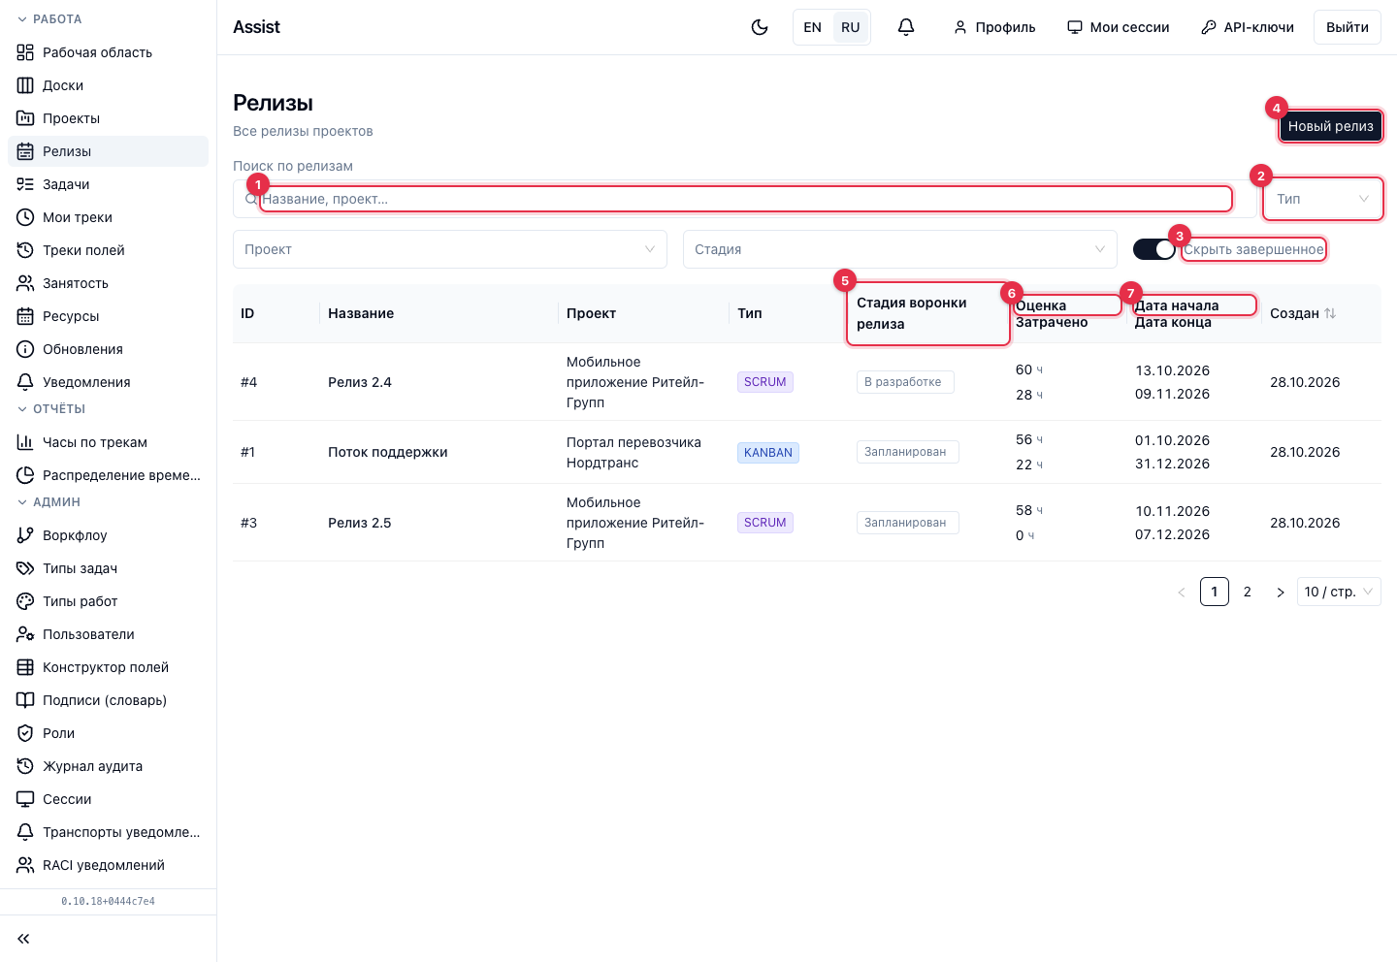
Task: Open Журнал аудита in the sidebar menu
Action: point(108,766)
